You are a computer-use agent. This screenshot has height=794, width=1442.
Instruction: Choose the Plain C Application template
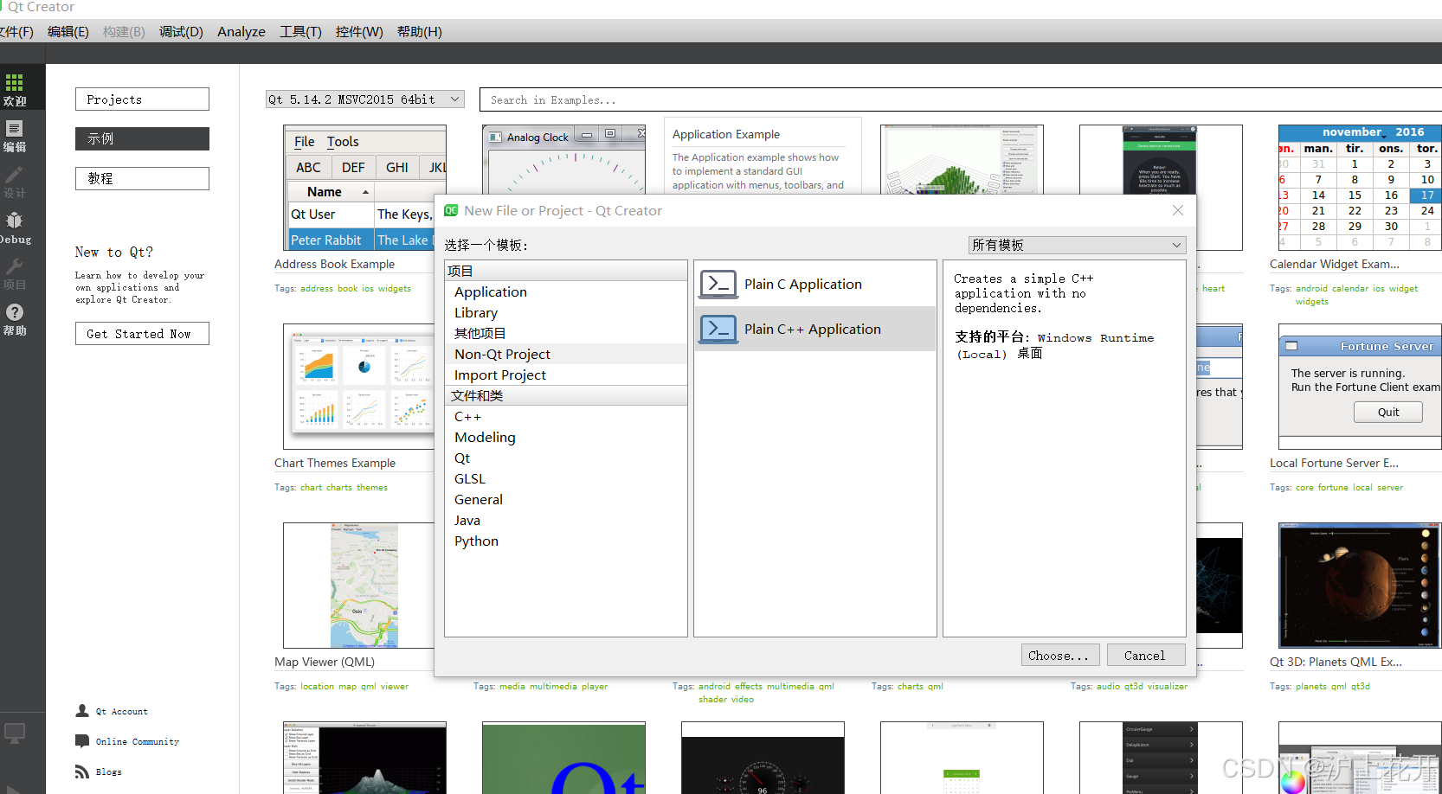point(815,284)
